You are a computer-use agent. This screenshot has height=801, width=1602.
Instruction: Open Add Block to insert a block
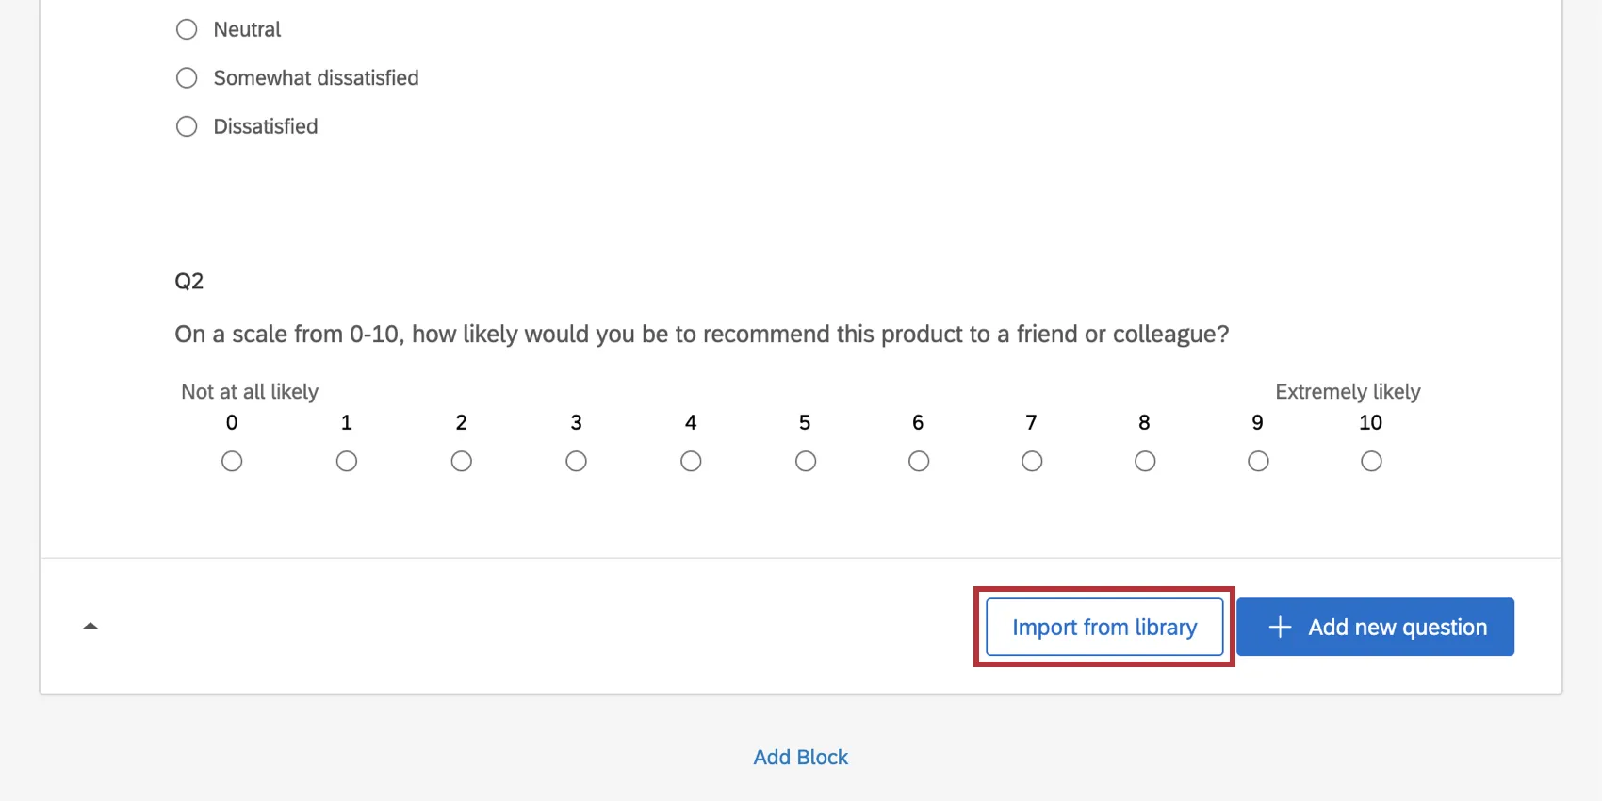point(800,757)
